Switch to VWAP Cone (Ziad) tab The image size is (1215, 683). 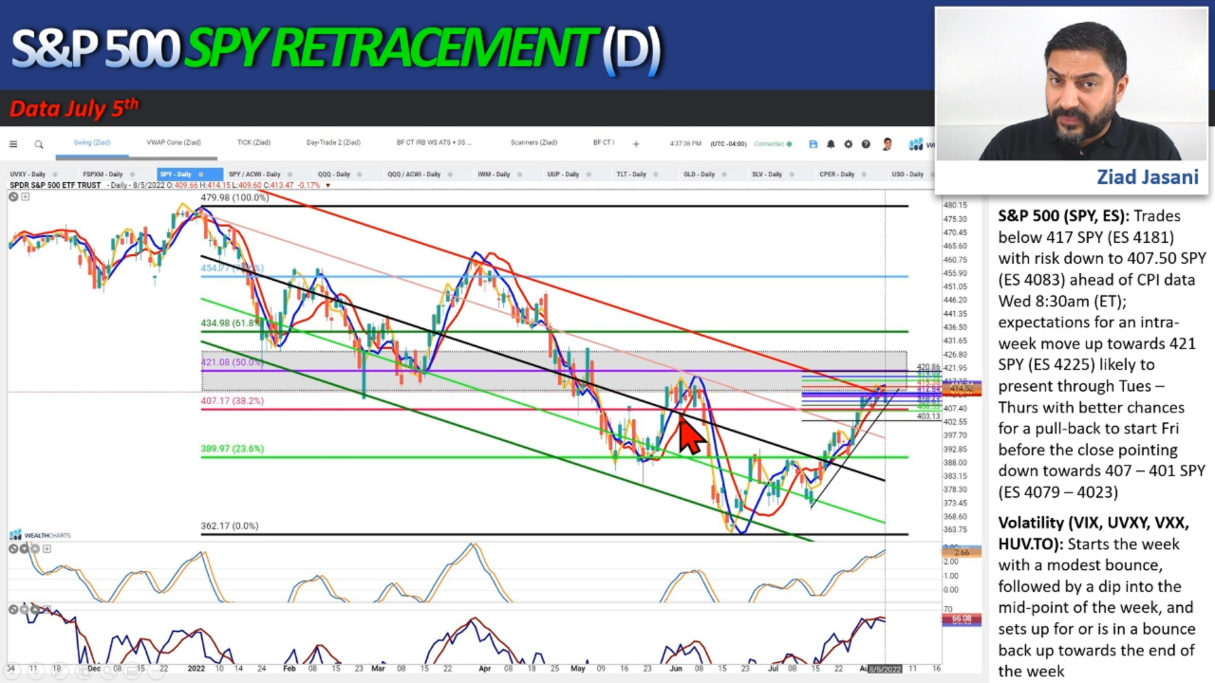coord(173,143)
